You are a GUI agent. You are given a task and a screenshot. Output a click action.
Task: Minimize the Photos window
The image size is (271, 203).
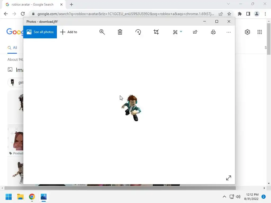pyautogui.click(x=205, y=21)
